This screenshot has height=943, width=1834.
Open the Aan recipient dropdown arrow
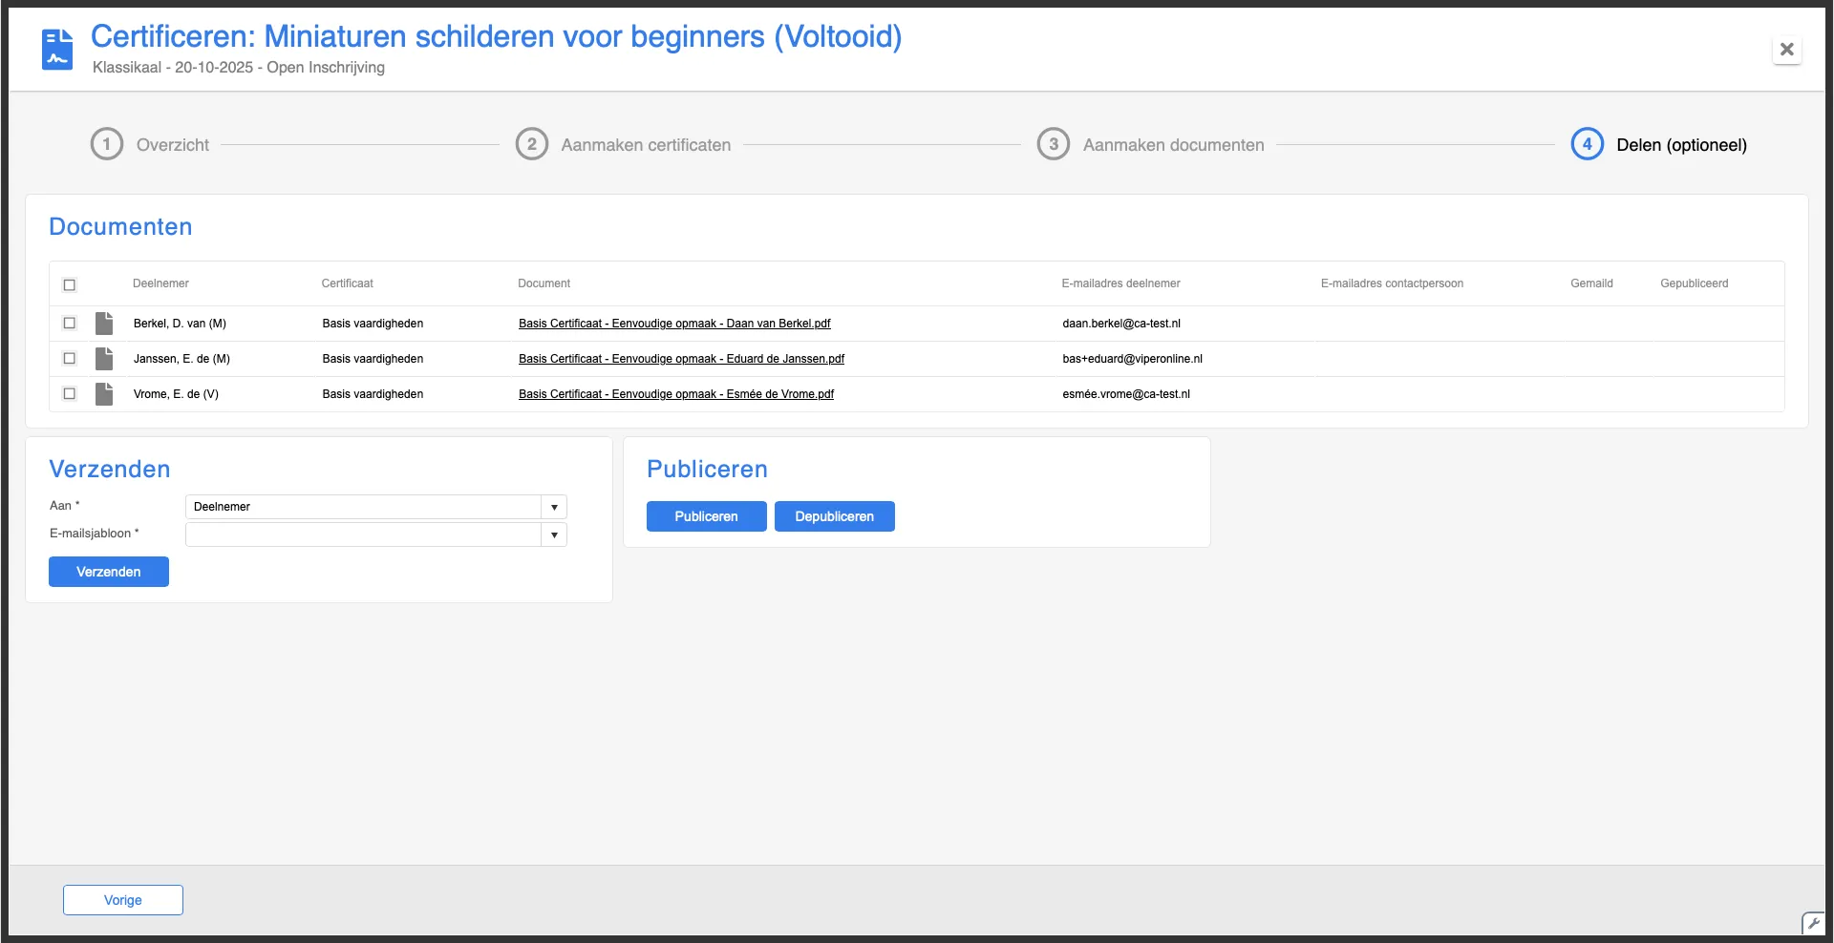tap(554, 507)
